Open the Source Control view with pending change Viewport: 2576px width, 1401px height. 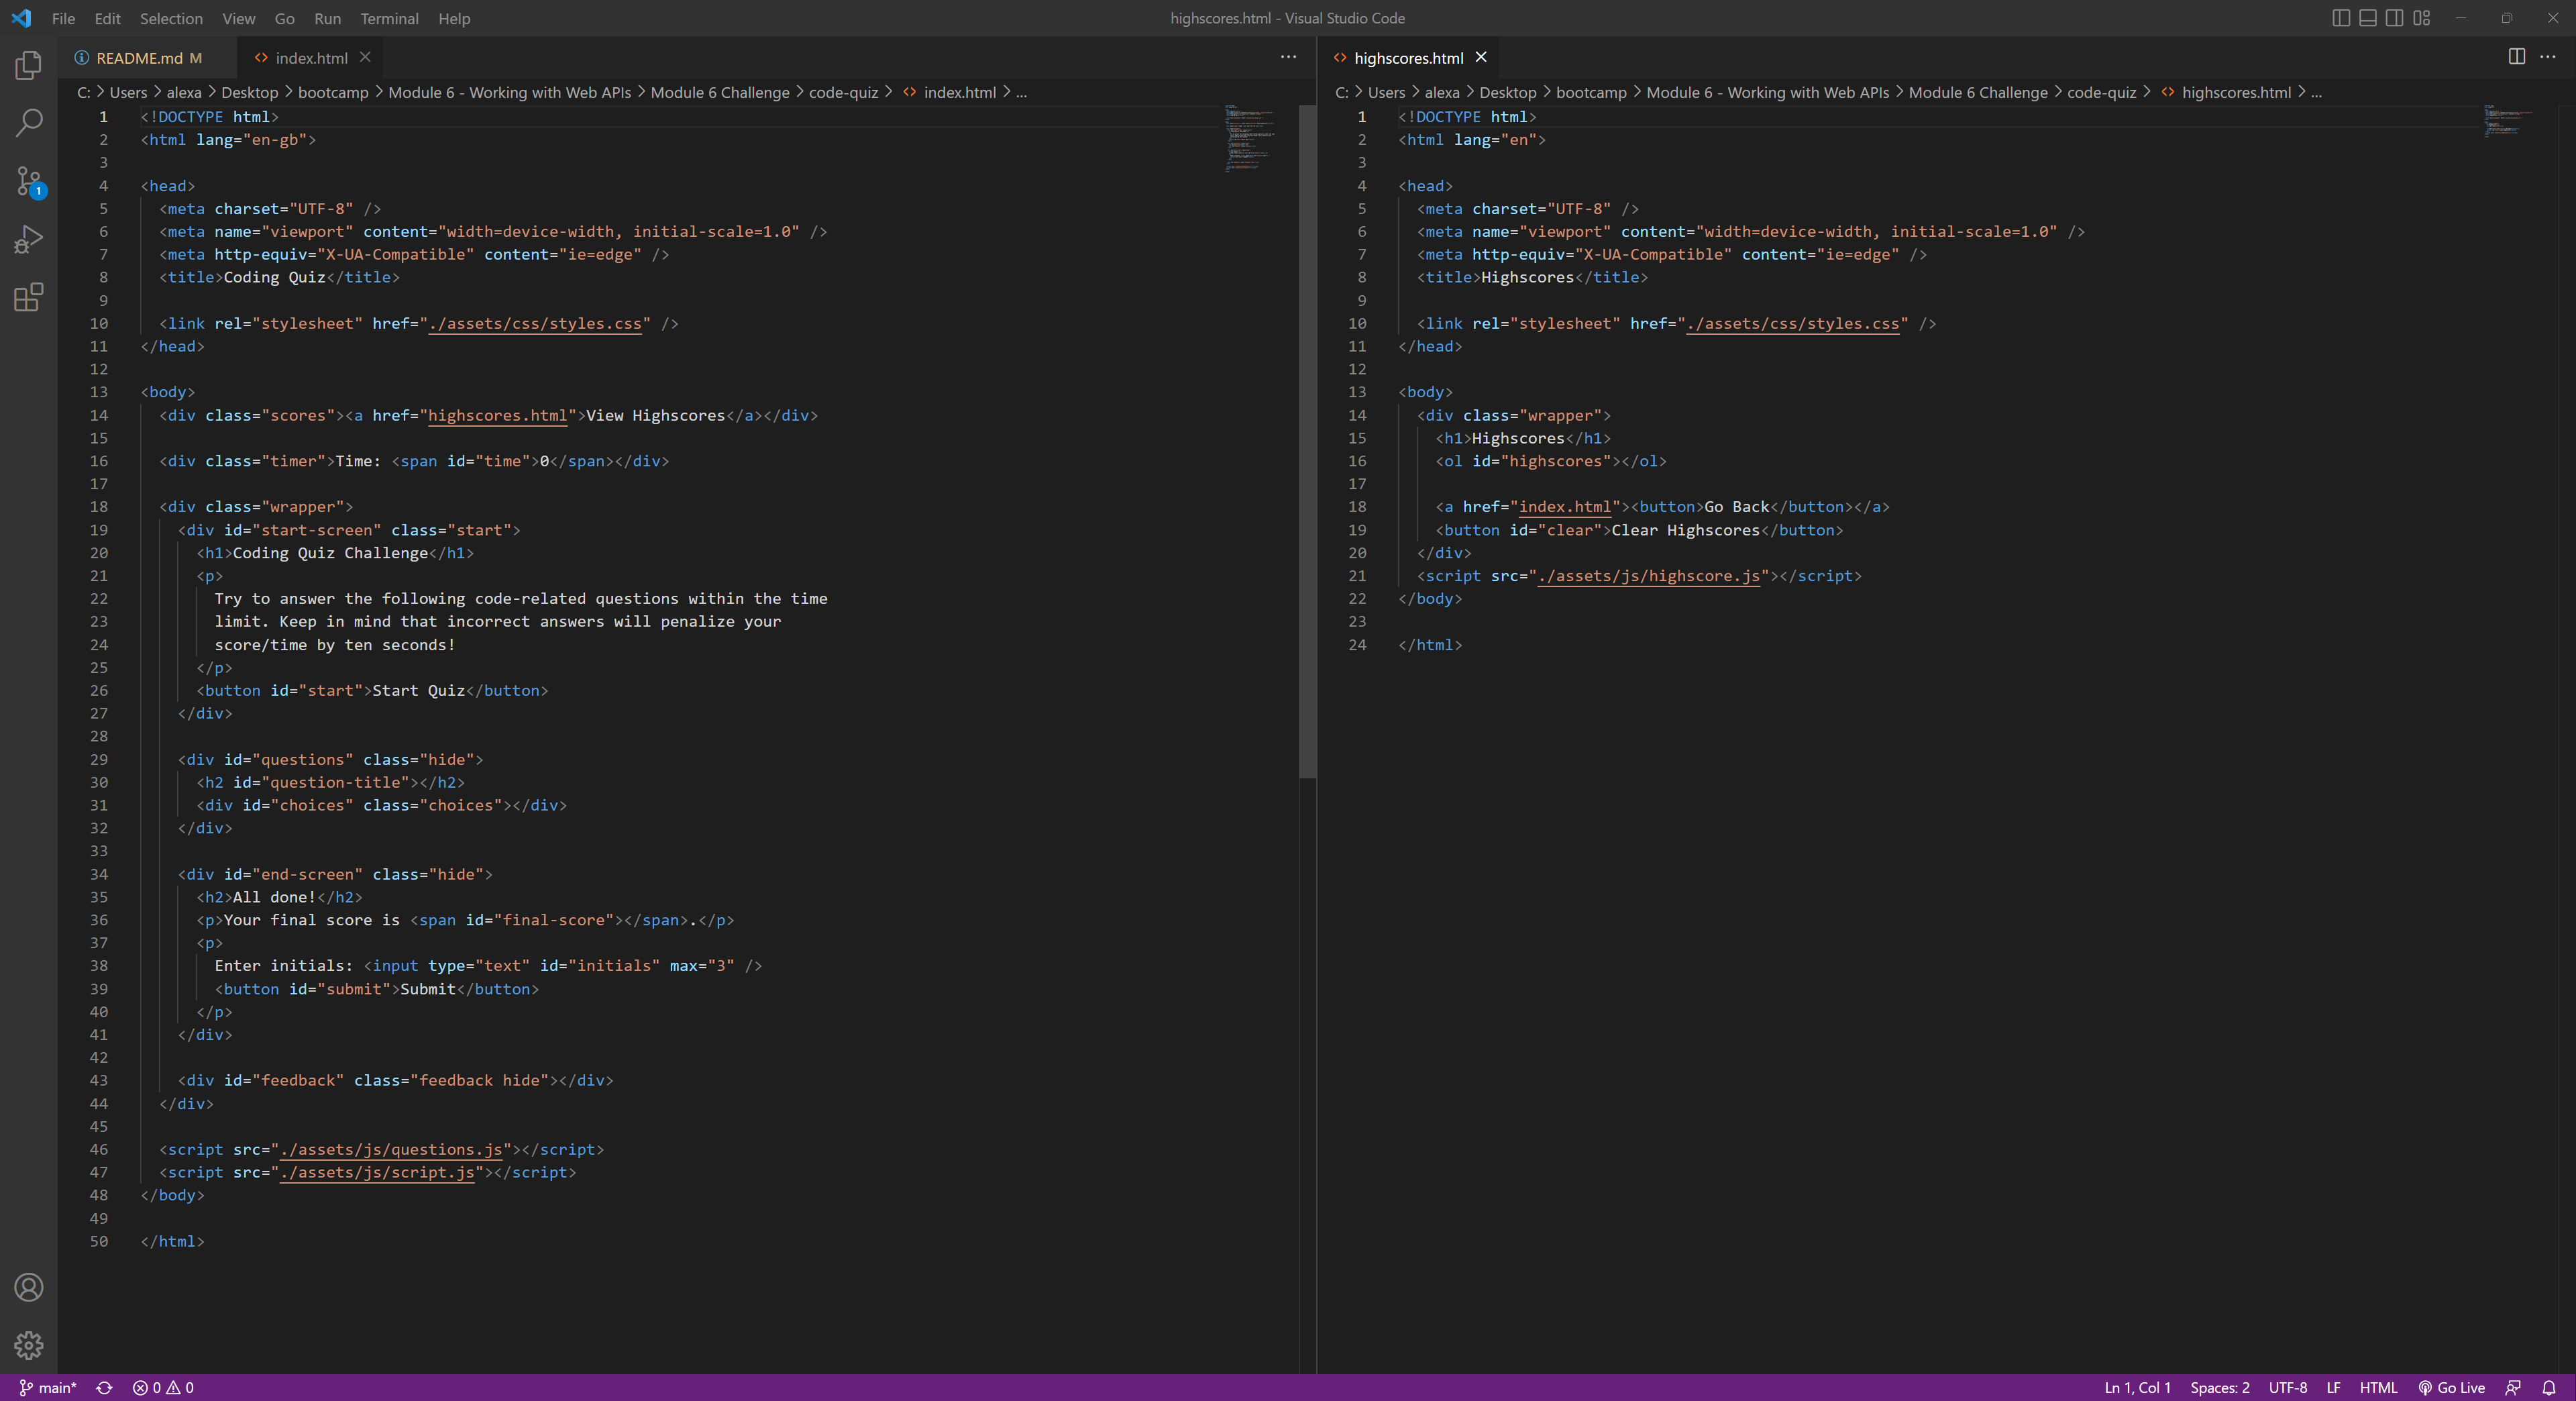point(28,181)
